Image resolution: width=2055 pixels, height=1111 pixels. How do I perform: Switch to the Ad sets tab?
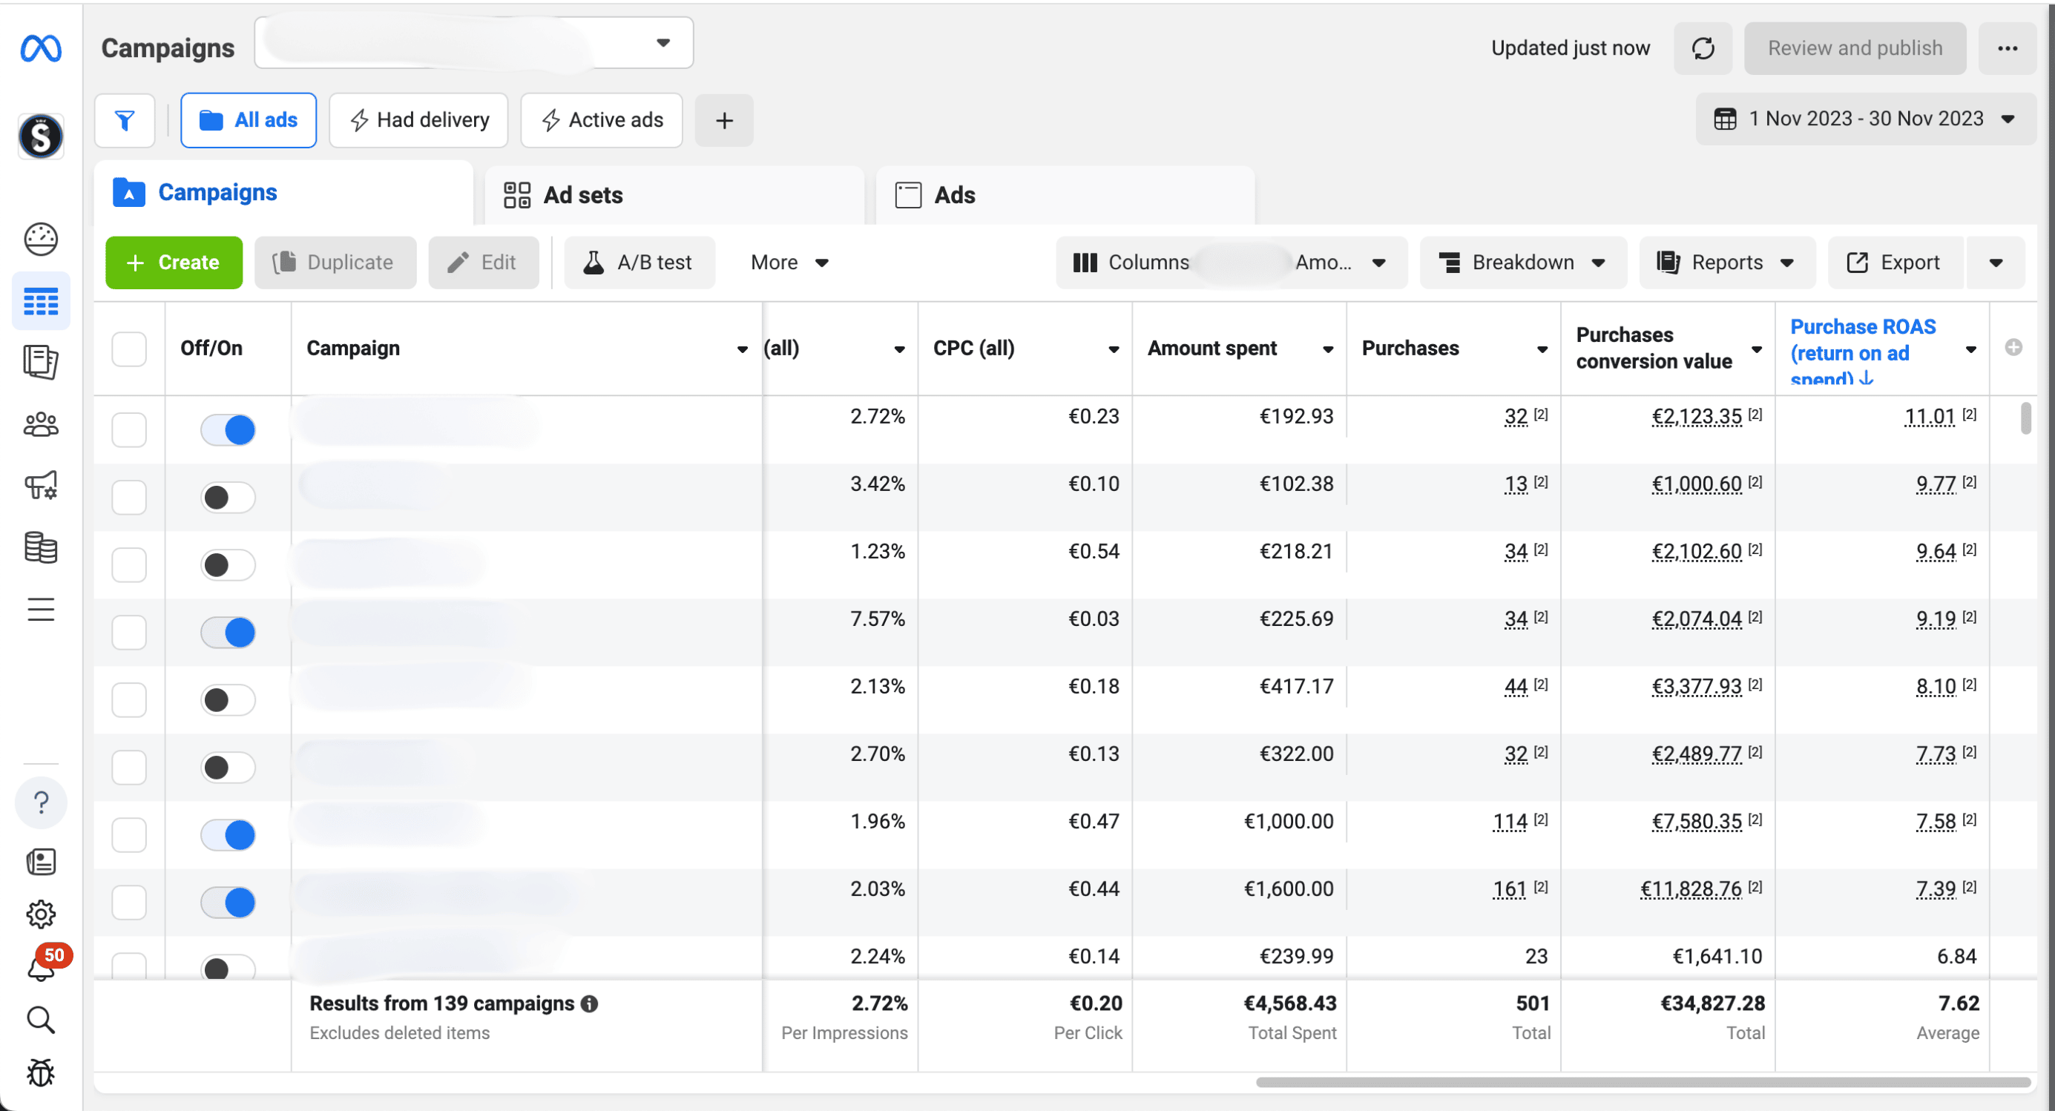583,194
